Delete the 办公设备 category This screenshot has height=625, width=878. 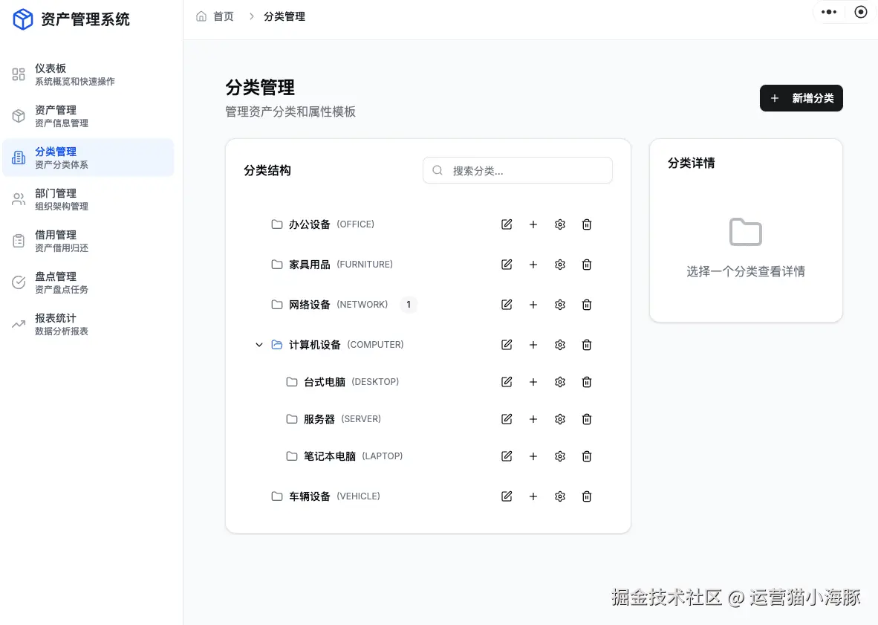coord(587,224)
